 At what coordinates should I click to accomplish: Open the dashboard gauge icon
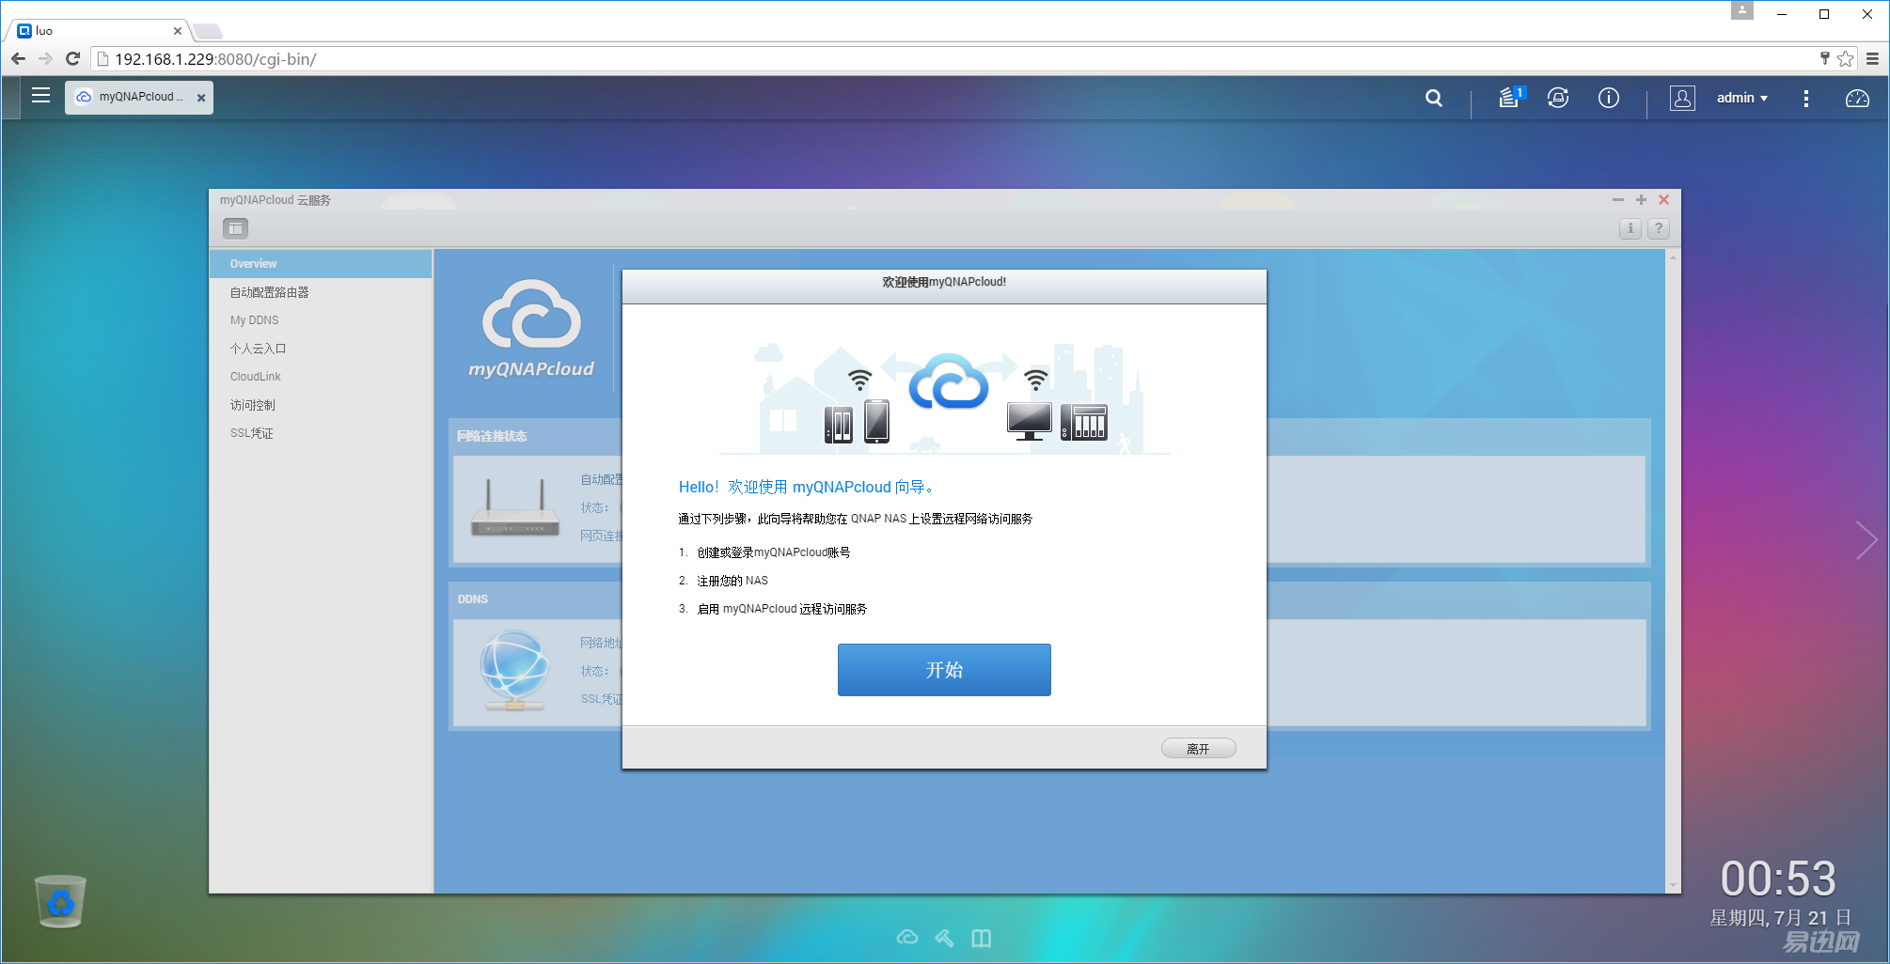coord(1857,98)
